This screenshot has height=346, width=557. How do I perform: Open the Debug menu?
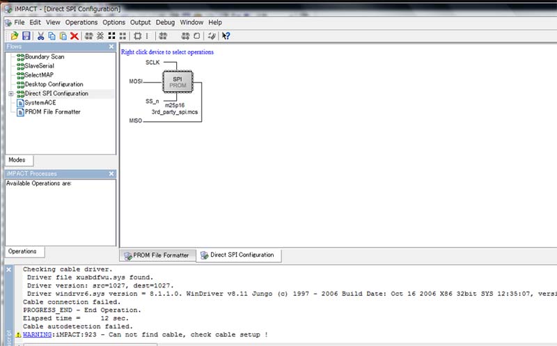point(165,22)
